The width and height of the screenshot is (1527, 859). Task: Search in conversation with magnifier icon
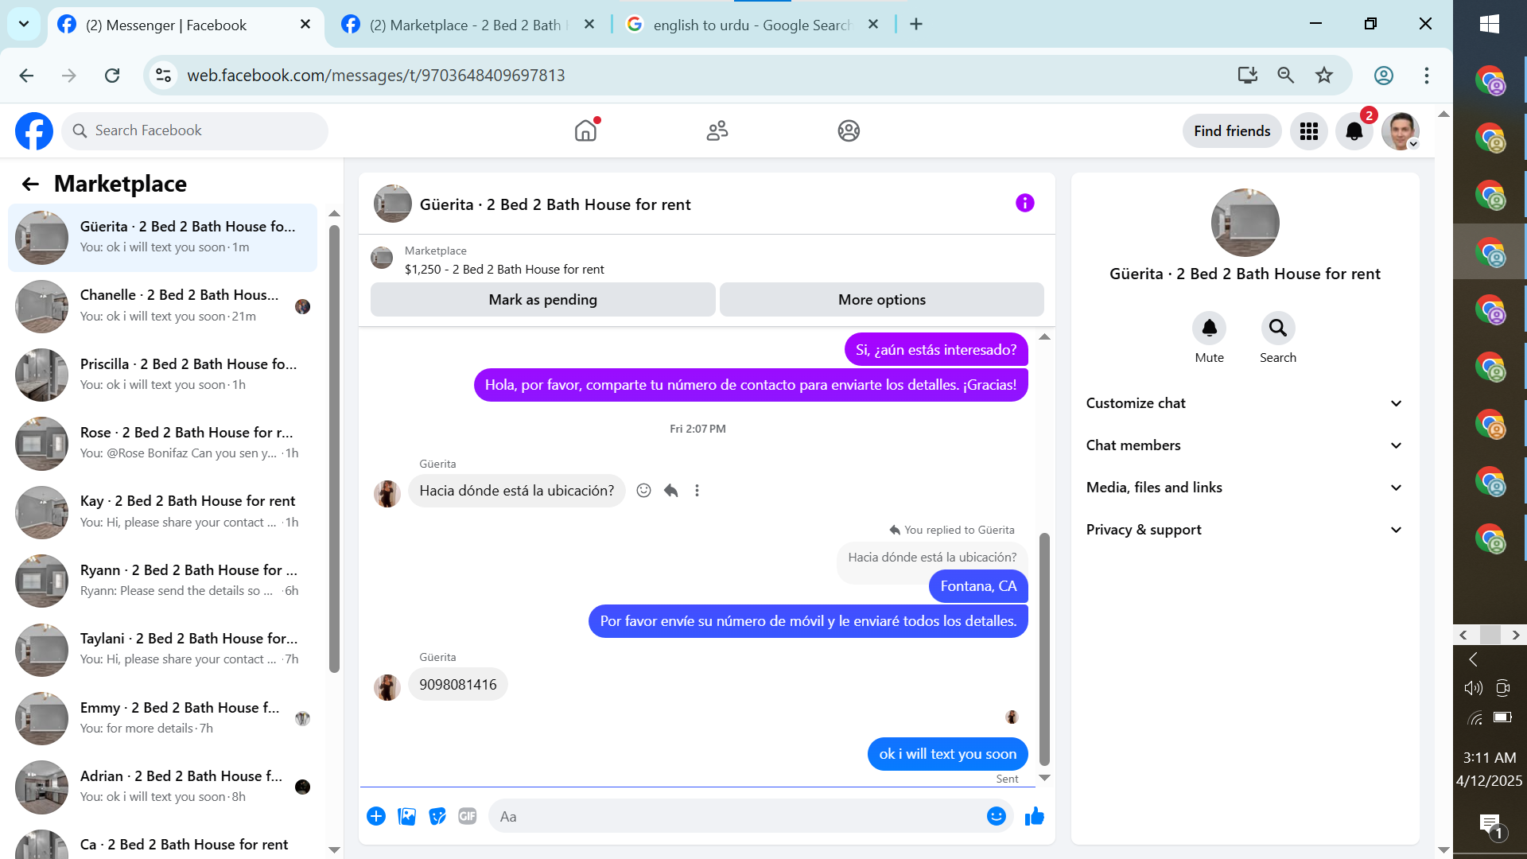point(1278,328)
